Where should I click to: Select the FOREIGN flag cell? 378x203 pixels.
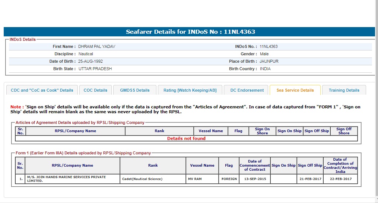point(229,179)
